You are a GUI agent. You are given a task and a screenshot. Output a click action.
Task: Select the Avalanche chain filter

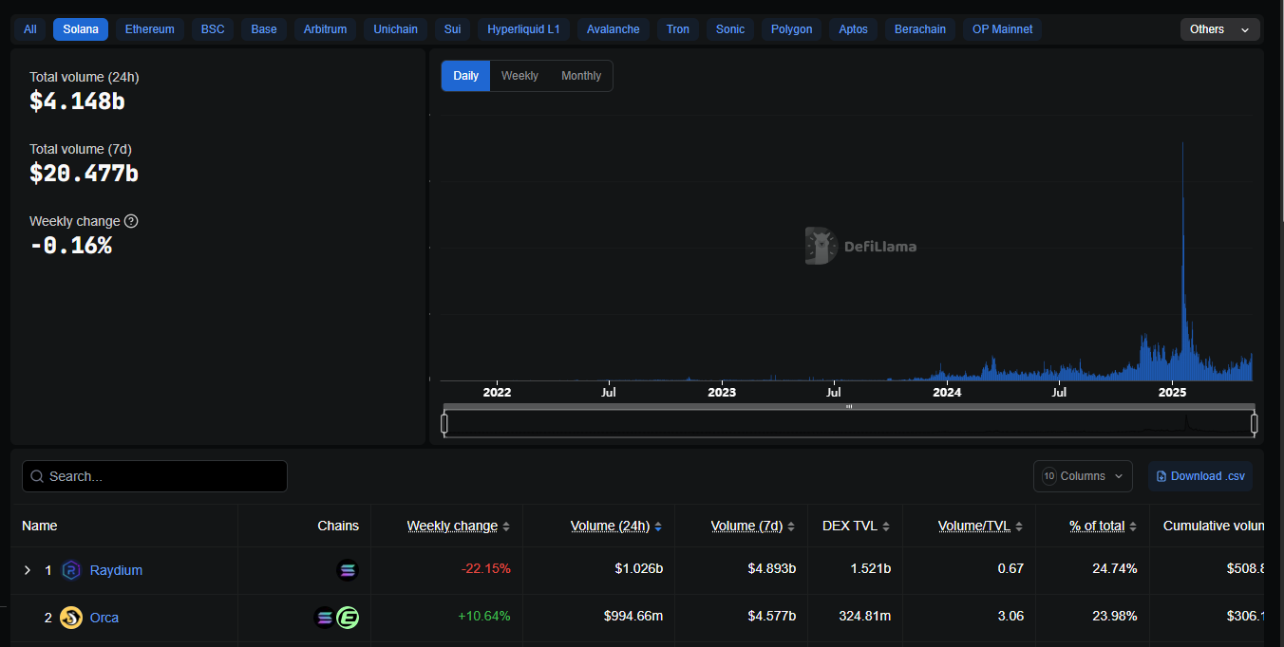[614, 29]
